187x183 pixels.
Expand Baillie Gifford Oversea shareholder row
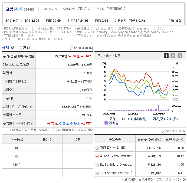(x=97, y=165)
